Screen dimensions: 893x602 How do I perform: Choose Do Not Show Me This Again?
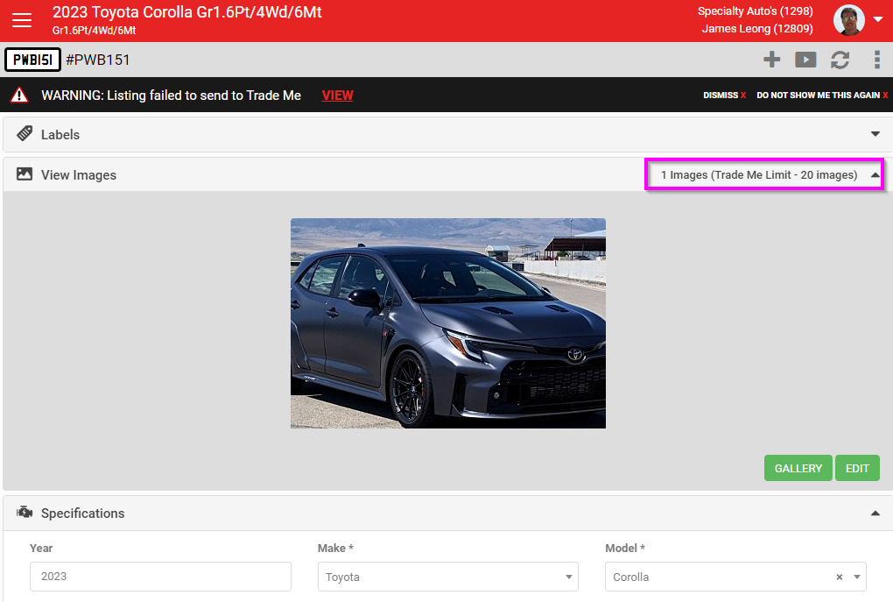[822, 96]
